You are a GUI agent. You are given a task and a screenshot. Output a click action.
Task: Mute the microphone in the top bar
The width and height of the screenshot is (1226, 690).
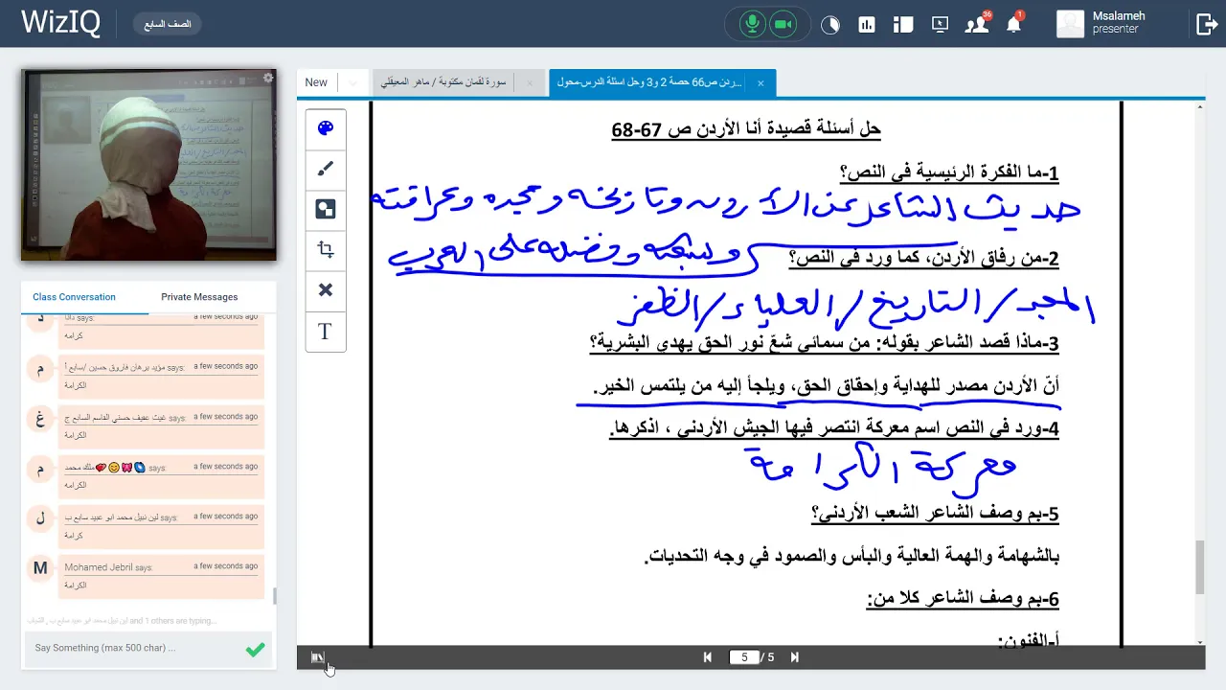pyautogui.click(x=753, y=25)
